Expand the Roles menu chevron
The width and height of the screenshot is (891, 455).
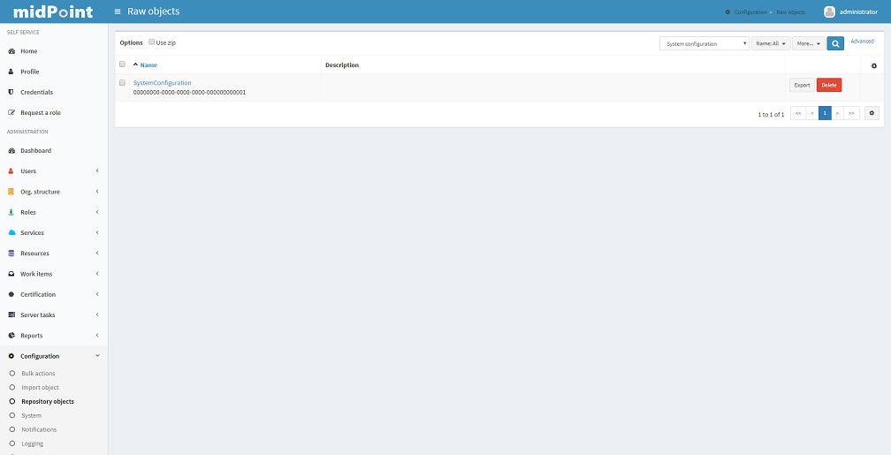click(97, 212)
